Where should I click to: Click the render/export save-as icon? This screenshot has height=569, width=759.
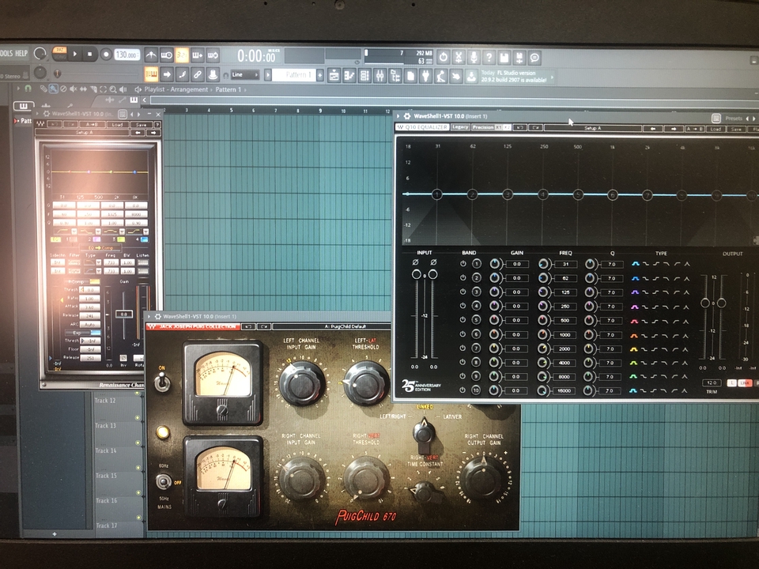tap(519, 58)
